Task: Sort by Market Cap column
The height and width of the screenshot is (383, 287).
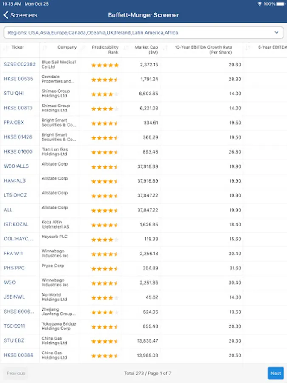Action: pos(146,50)
